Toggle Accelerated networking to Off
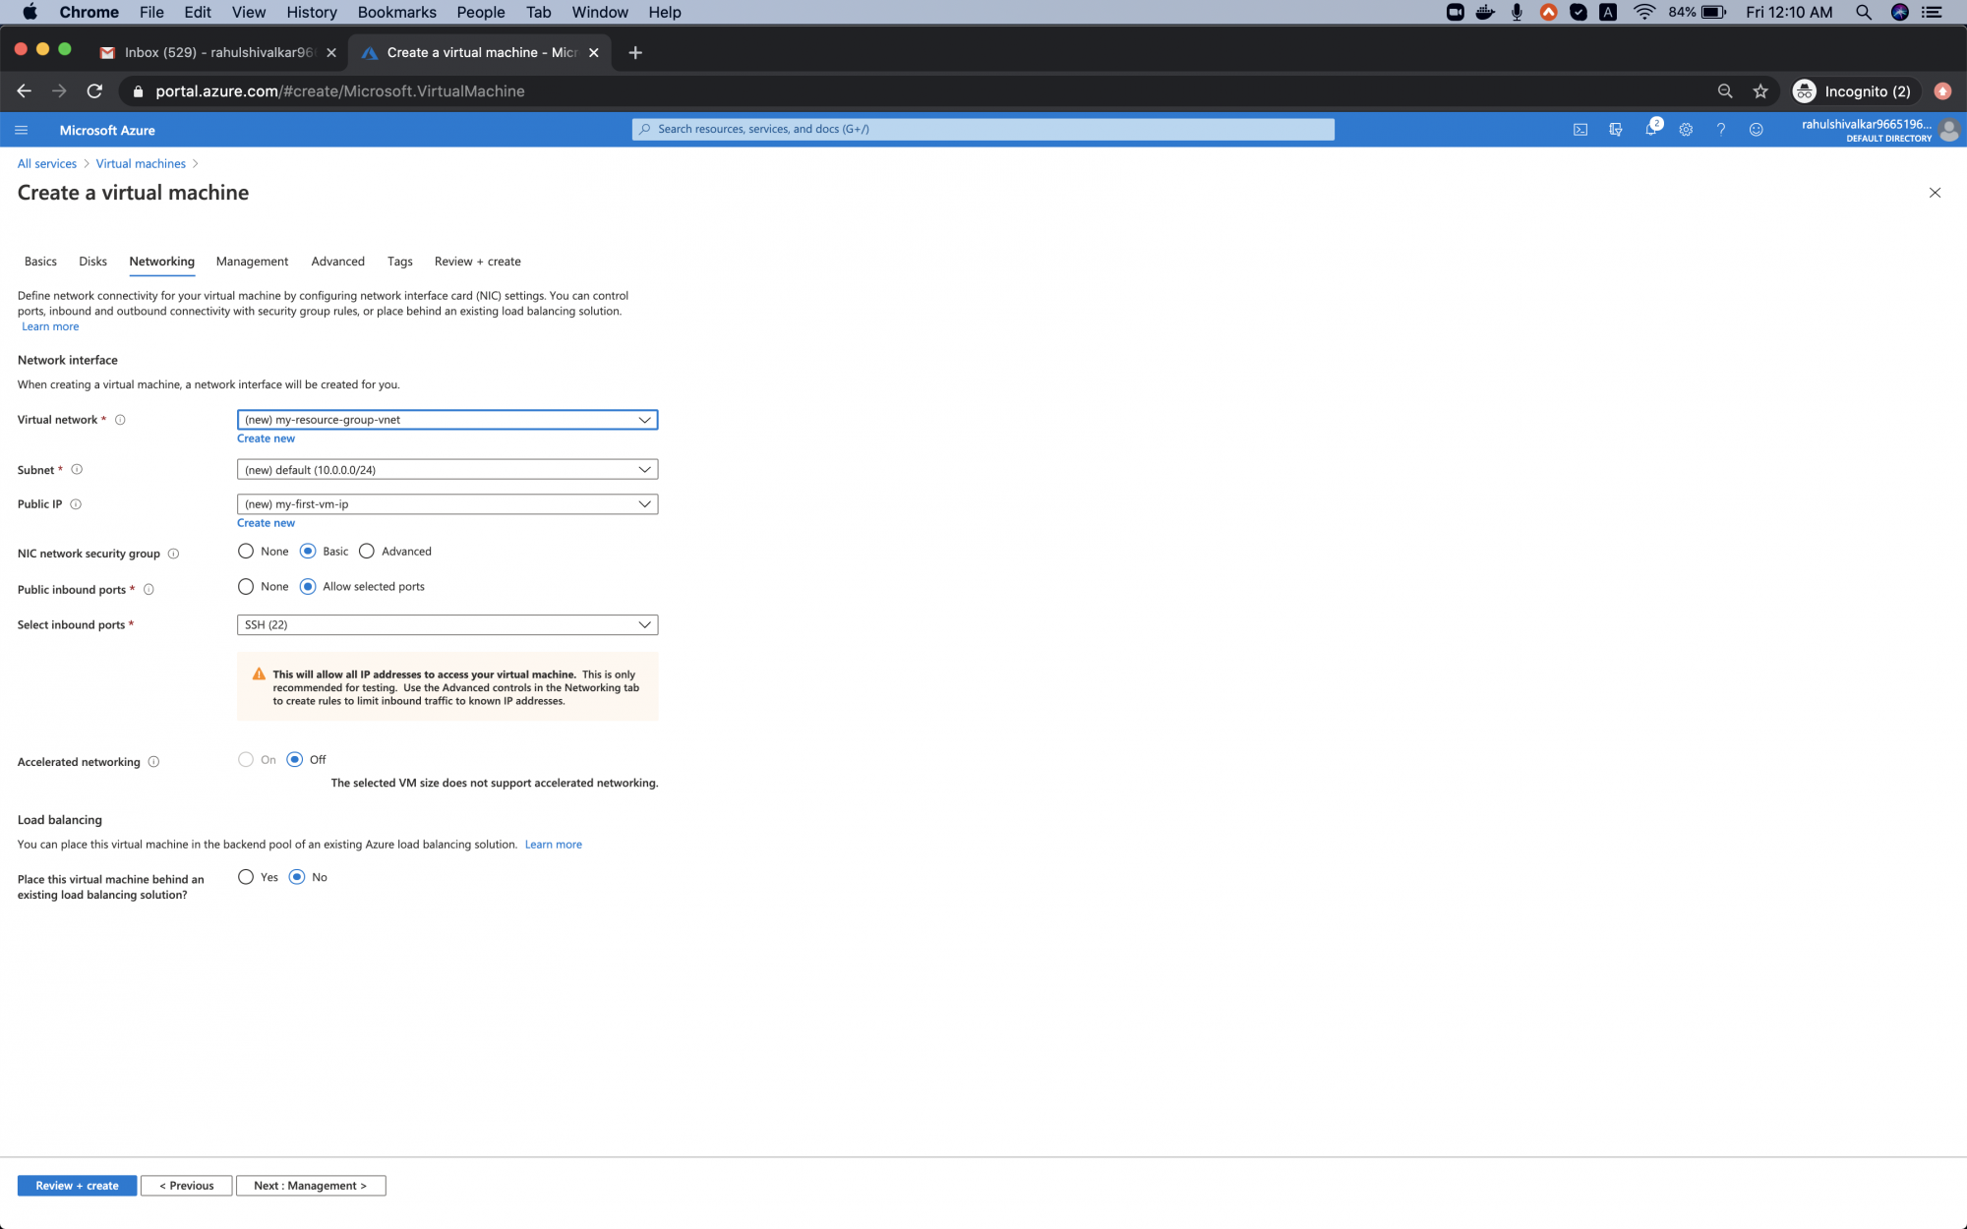 point(295,759)
